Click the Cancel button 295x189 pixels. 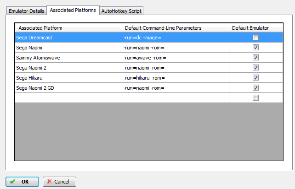59,182
